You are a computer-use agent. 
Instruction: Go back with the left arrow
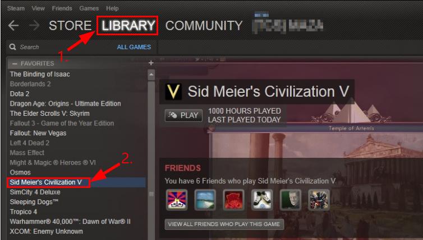(x=13, y=26)
